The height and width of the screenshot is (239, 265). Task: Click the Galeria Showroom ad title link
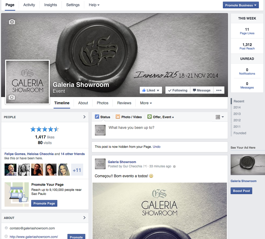pos(243,181)
